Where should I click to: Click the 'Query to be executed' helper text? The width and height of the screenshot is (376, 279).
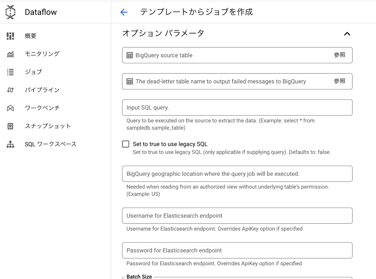(220, 124)
